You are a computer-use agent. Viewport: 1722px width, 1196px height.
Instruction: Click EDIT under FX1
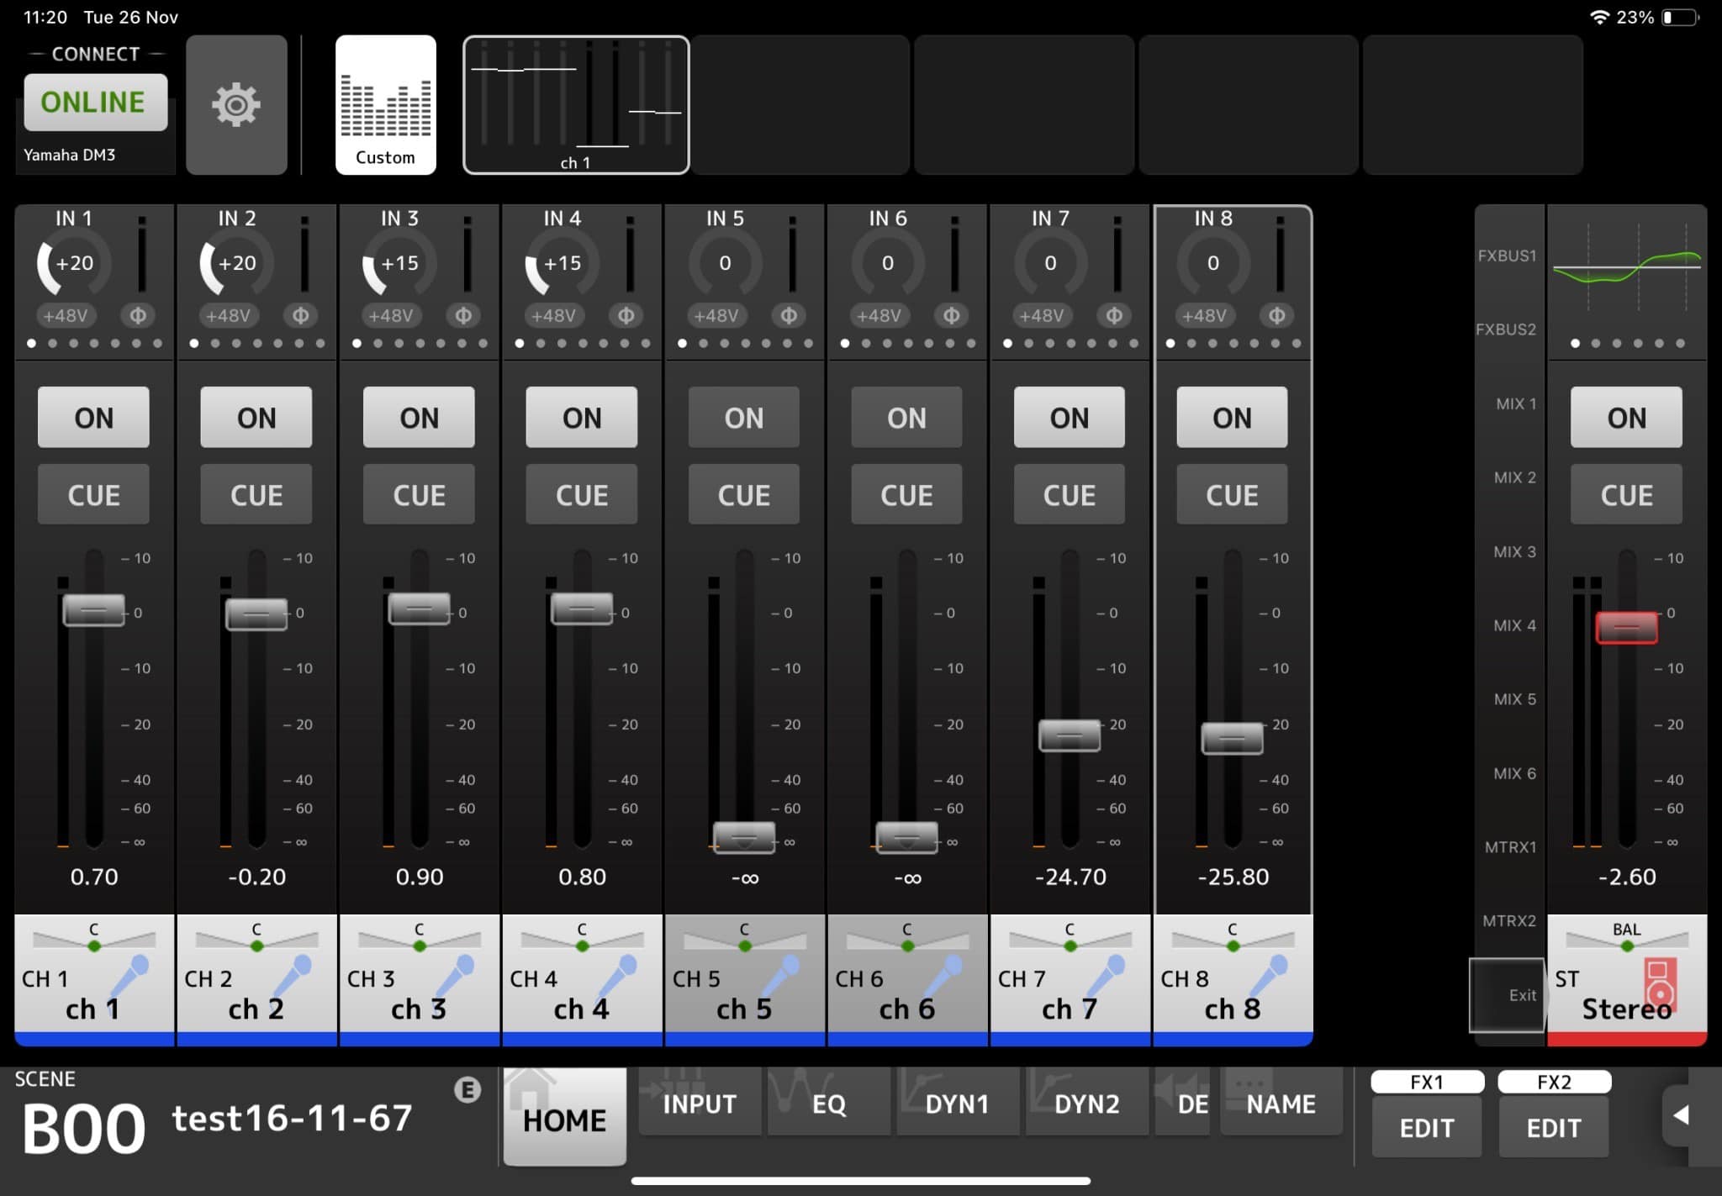pyautogui.click(x=1427, y=1127)
